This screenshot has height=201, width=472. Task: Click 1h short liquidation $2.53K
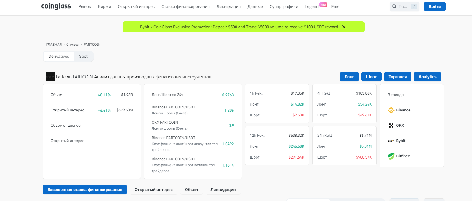[298, 115]
